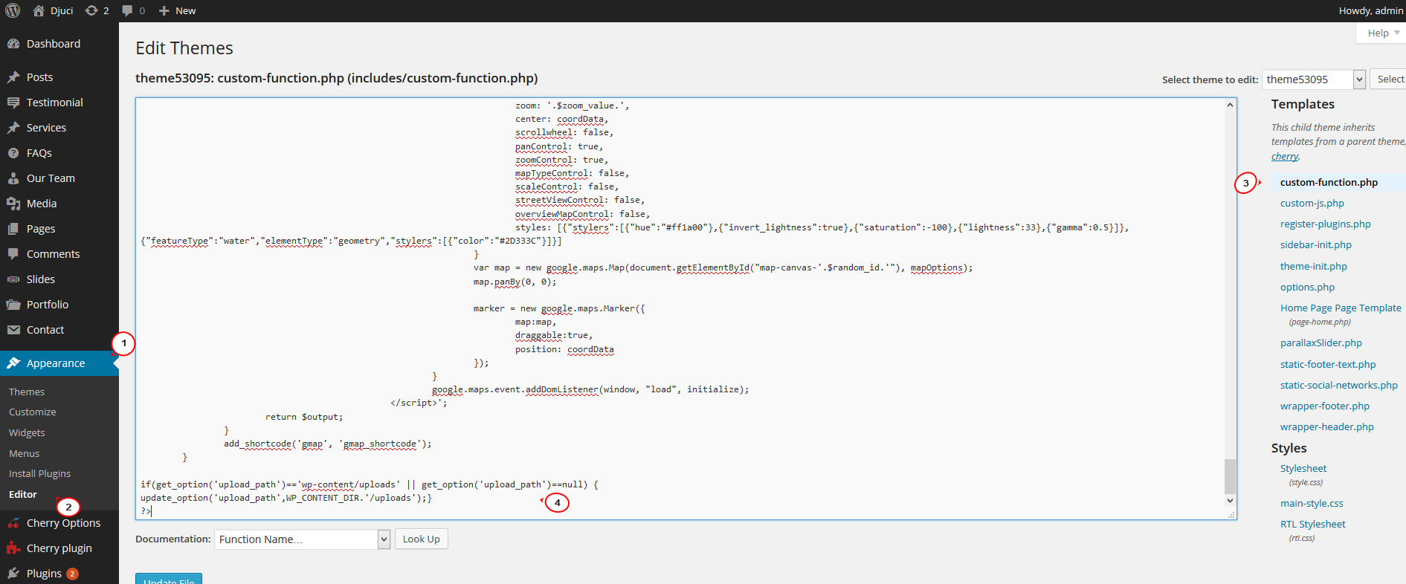Screen dimensions: 1406x584
Task: Open options.php template file
Action: 1307,287
